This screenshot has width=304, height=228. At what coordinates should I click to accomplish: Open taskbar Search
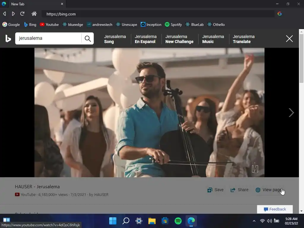(126, 221)
